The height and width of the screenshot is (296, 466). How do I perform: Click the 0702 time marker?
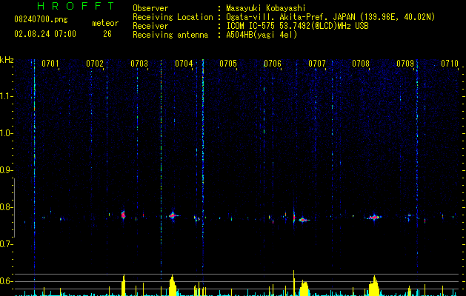(95, 64)
